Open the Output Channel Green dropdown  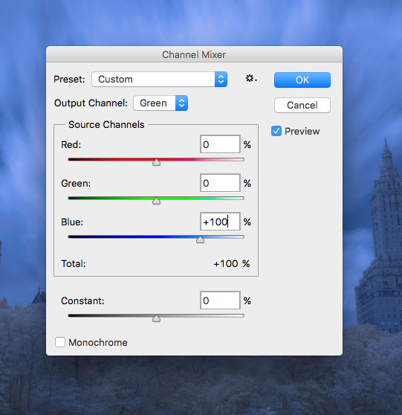161,103
